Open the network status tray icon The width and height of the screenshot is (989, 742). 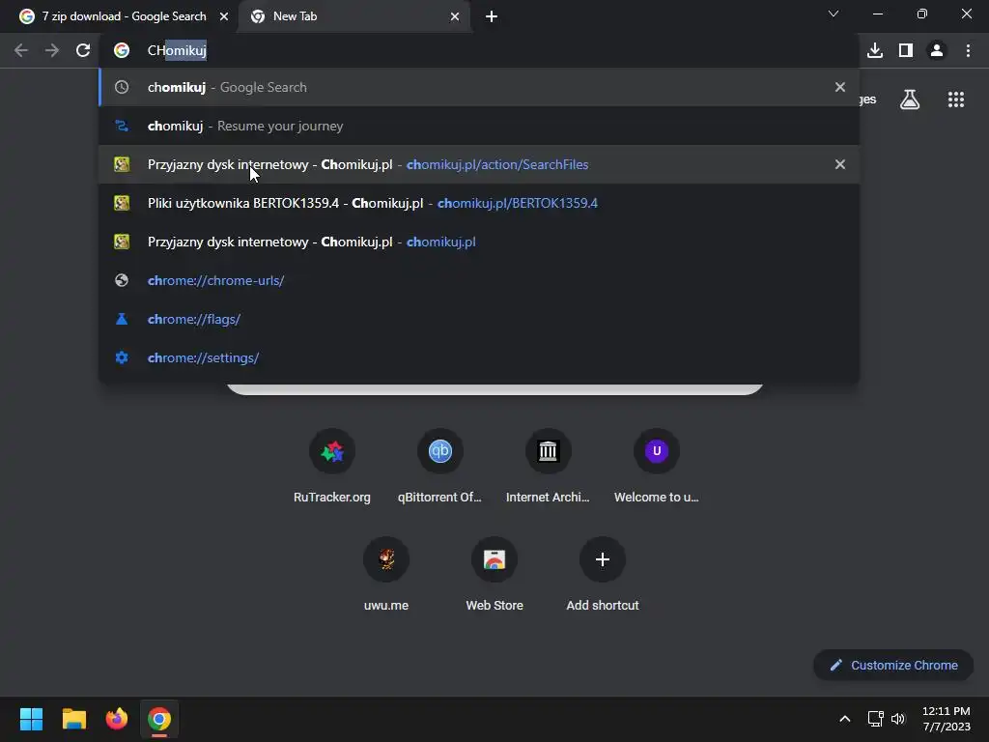click(x=875, y=719)
